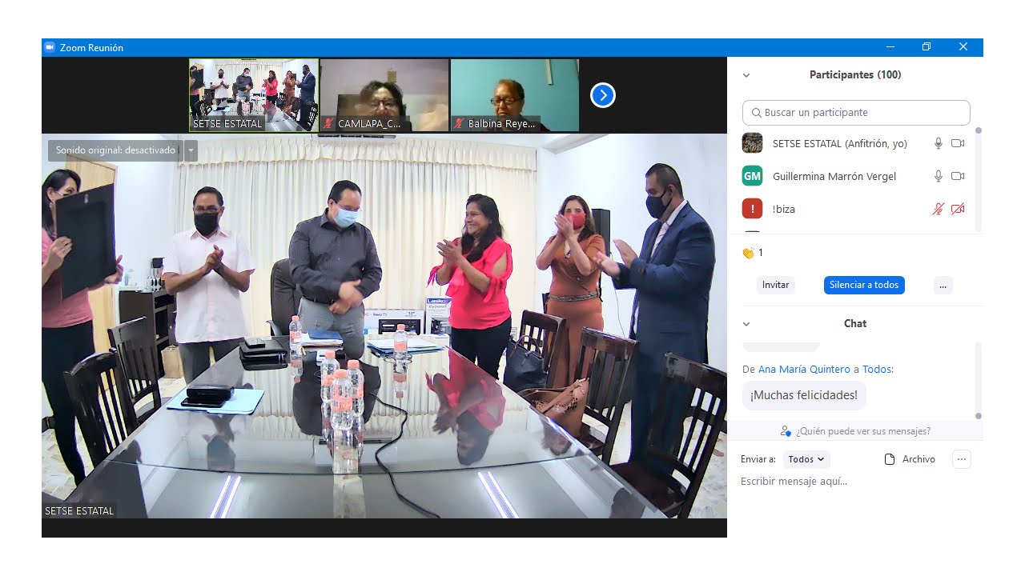Collapse the Chat panel chevron
The width and height of the screenshot is (1025, 576).
coord(746,324)
